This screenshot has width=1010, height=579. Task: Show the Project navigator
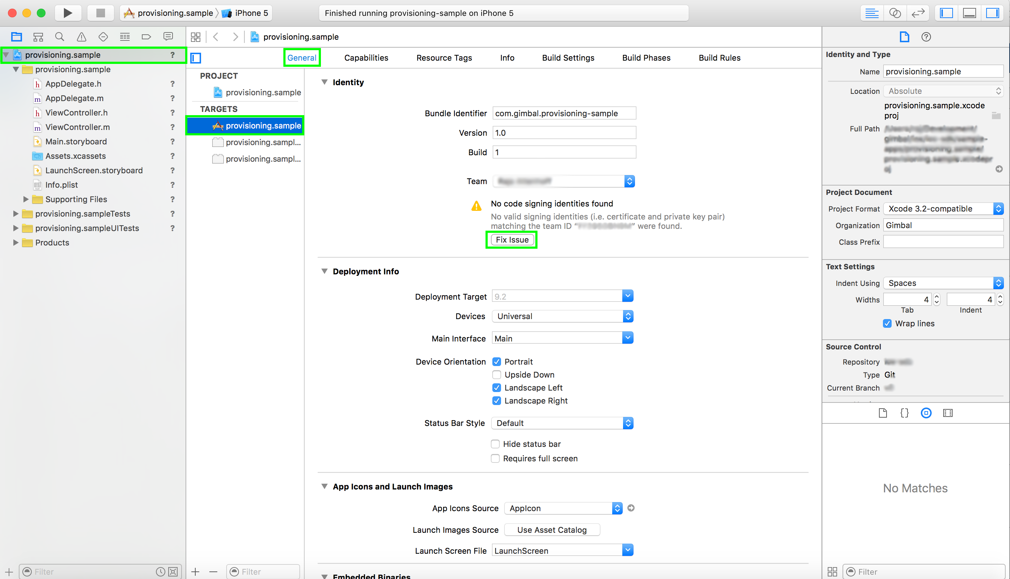pos(16,37)
